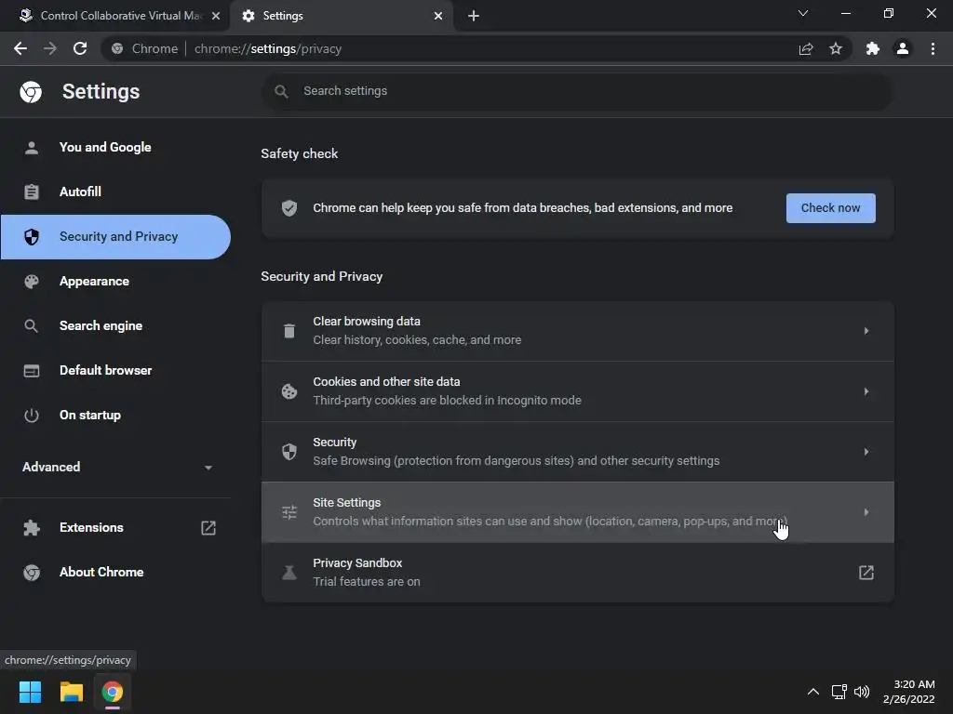This screenshot has width=953, height=714.
Task: Click the forward navigation arrow
Action: pyautogui.click(x=50, y=48)
